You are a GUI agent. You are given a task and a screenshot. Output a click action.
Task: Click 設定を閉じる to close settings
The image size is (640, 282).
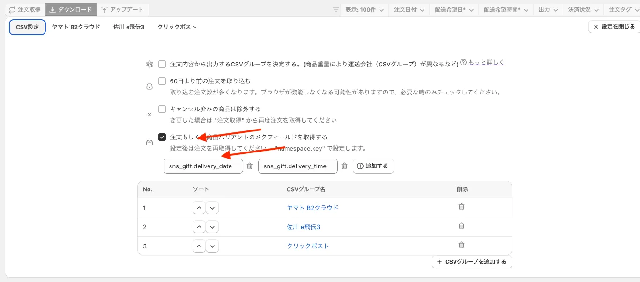coord(614,27)
